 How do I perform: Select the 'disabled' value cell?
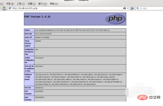click(x=38, y=41)
